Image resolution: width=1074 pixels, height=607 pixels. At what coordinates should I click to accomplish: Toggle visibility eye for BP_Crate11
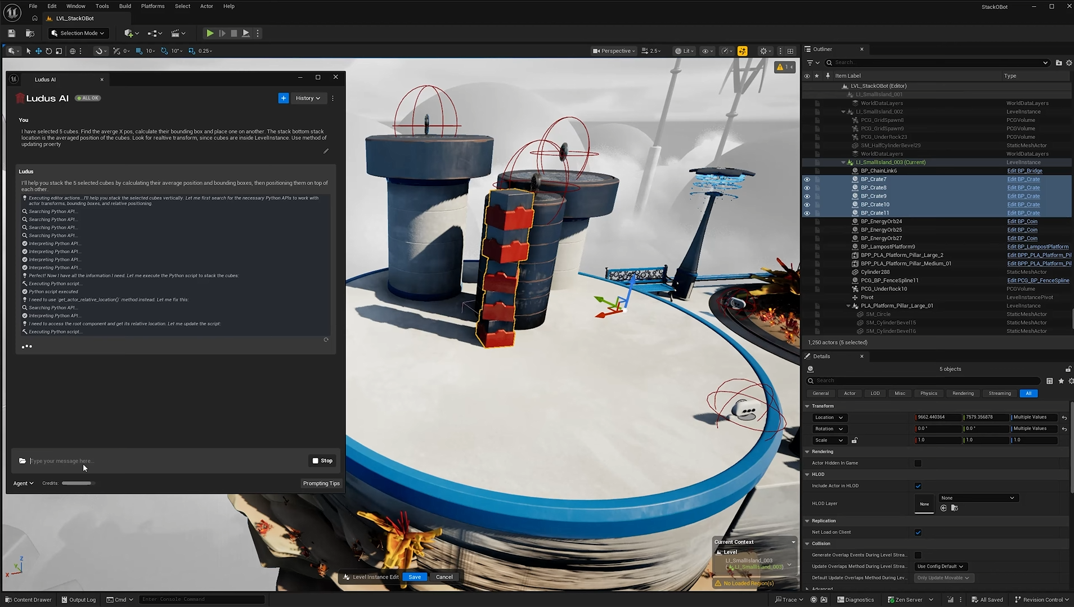click(807, 213)
